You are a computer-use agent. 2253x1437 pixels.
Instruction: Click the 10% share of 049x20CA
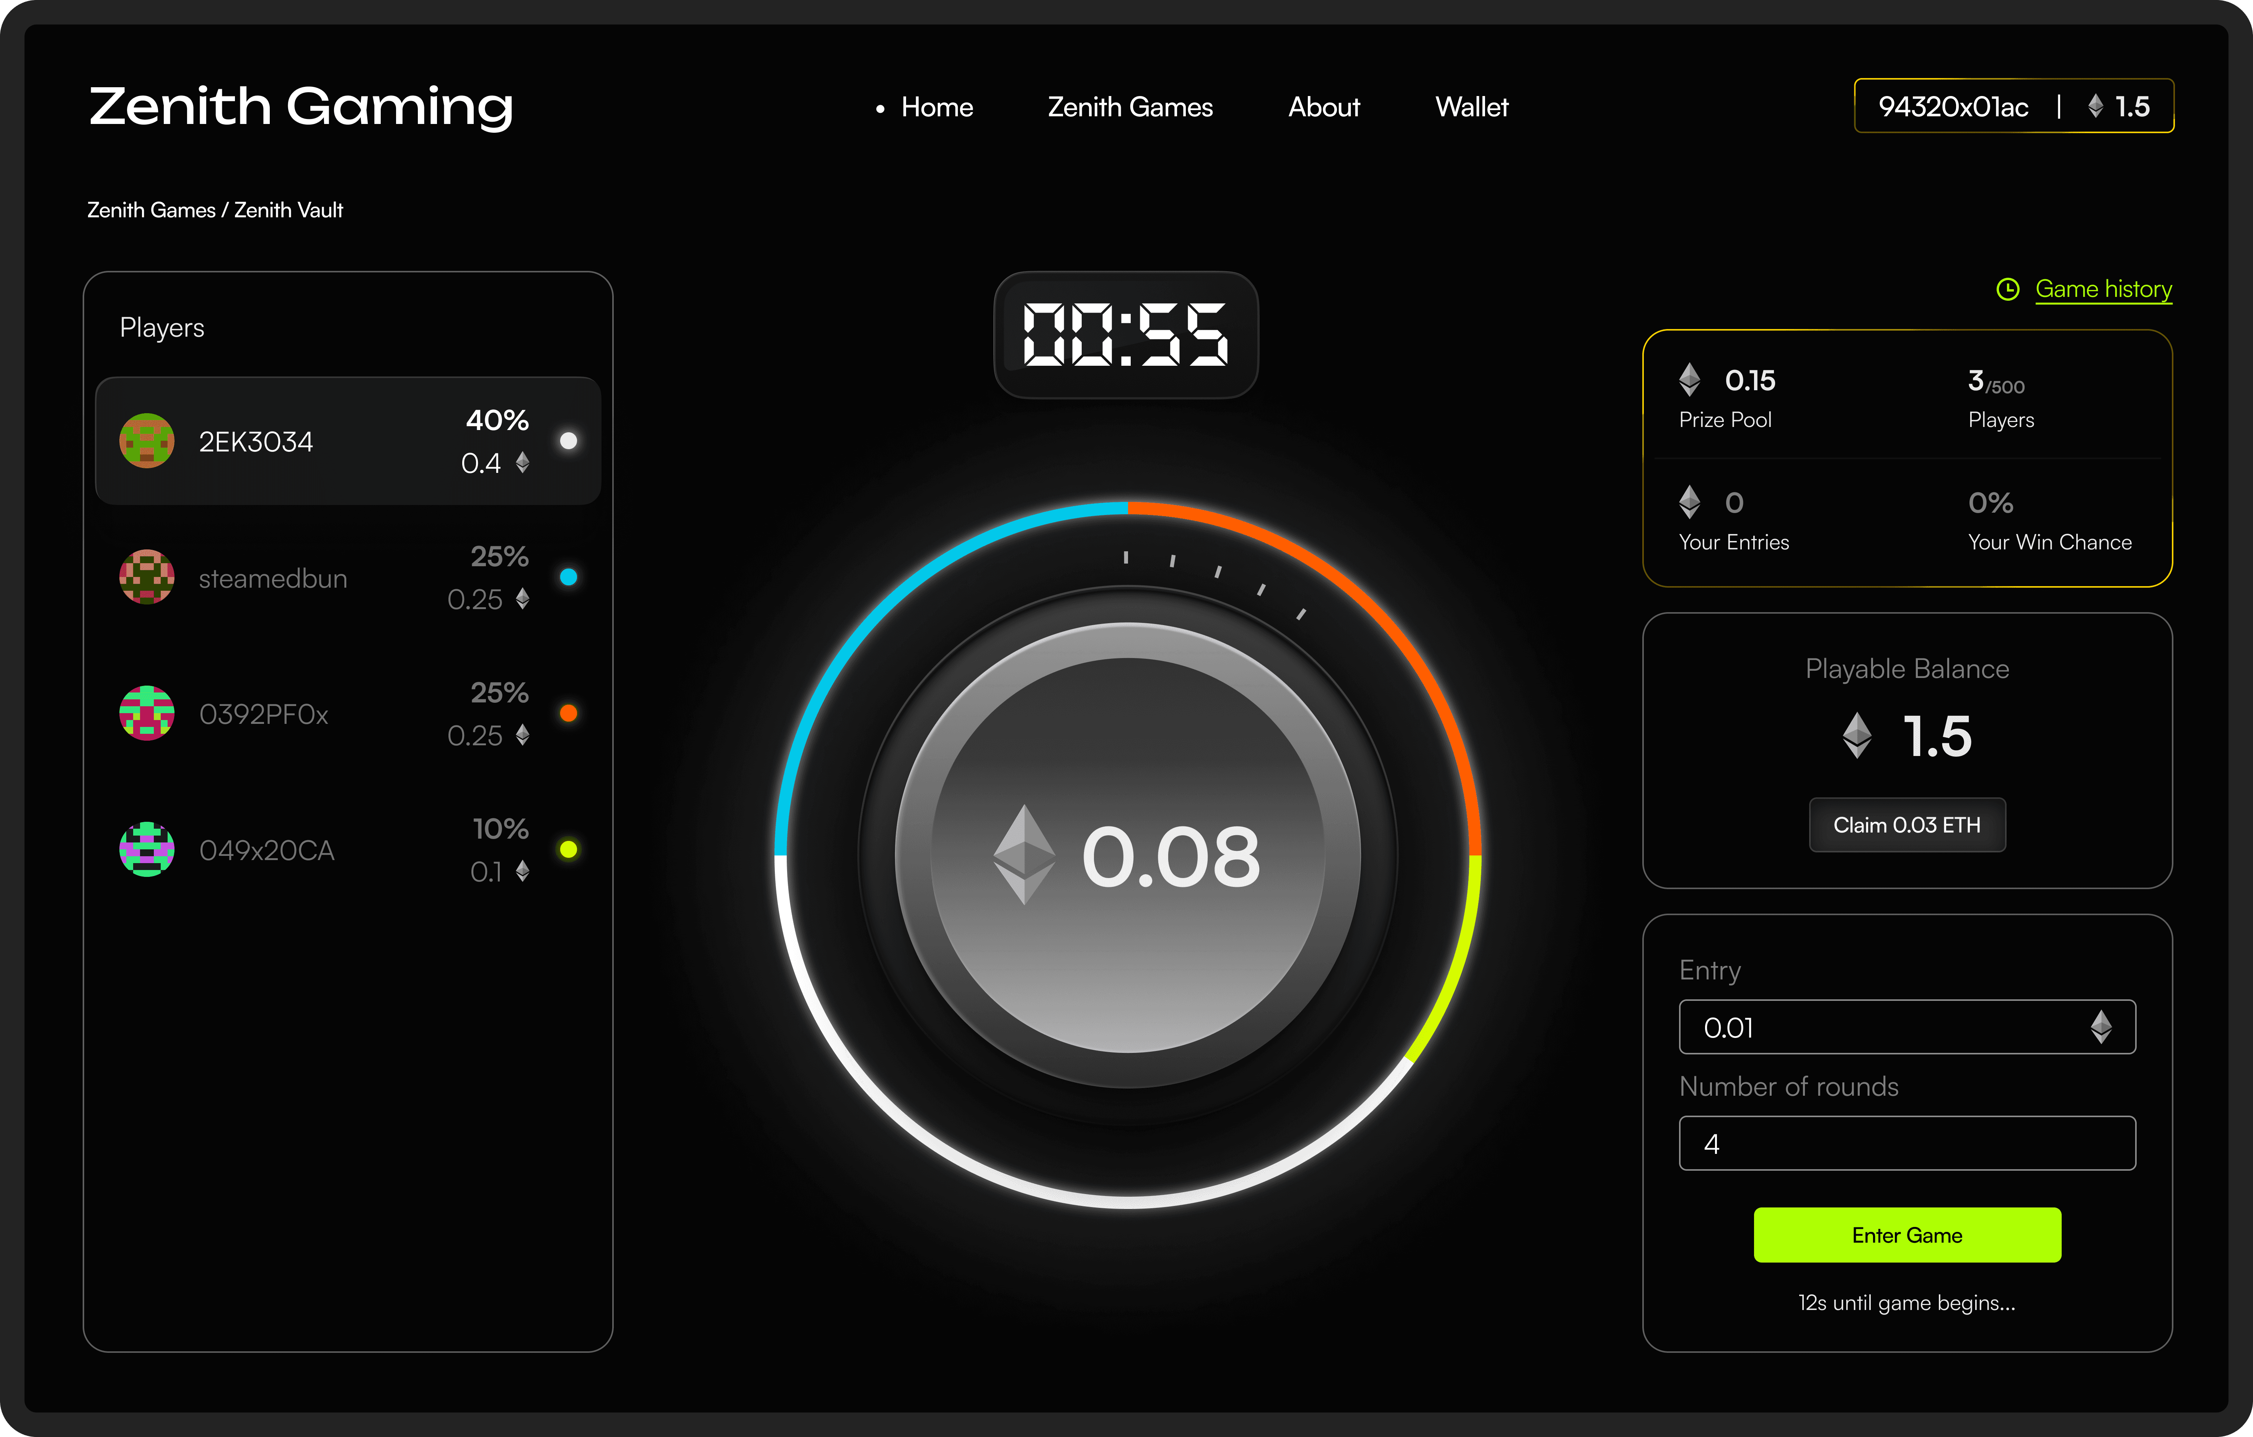[x=500, y=829]
